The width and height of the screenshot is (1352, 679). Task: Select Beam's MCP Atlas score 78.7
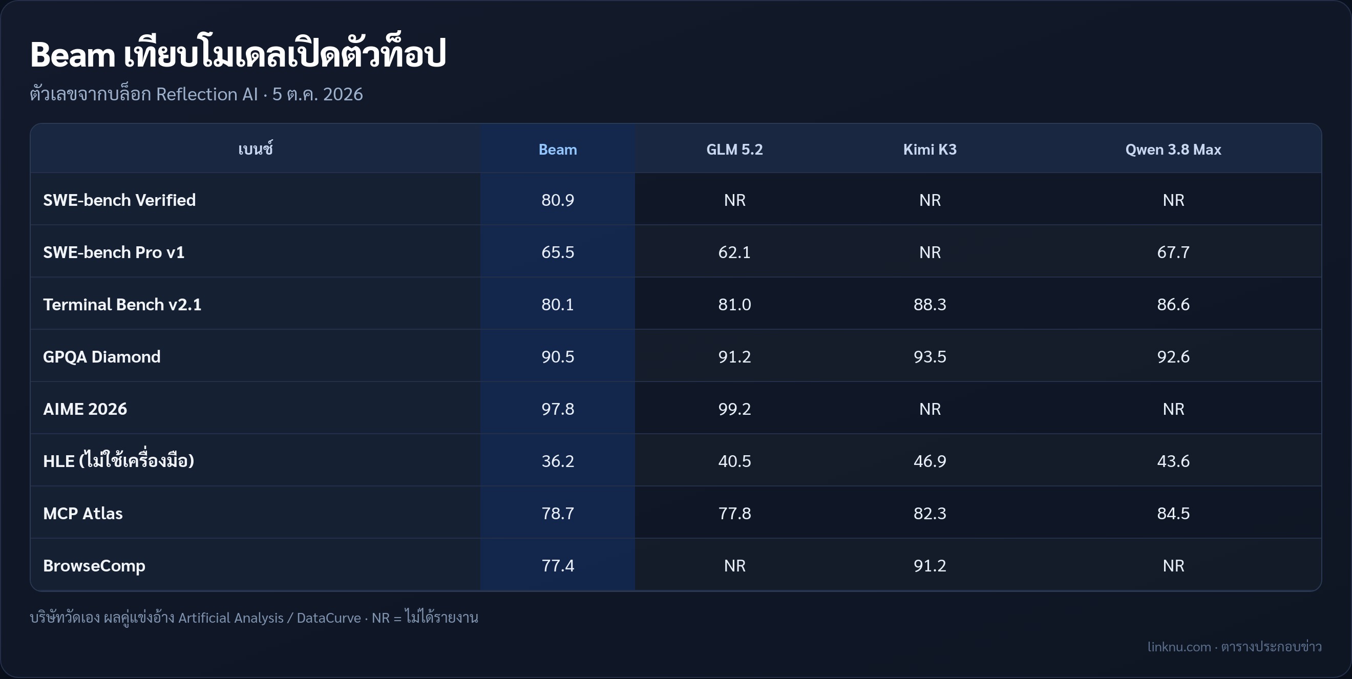click(x=557, y=513)
